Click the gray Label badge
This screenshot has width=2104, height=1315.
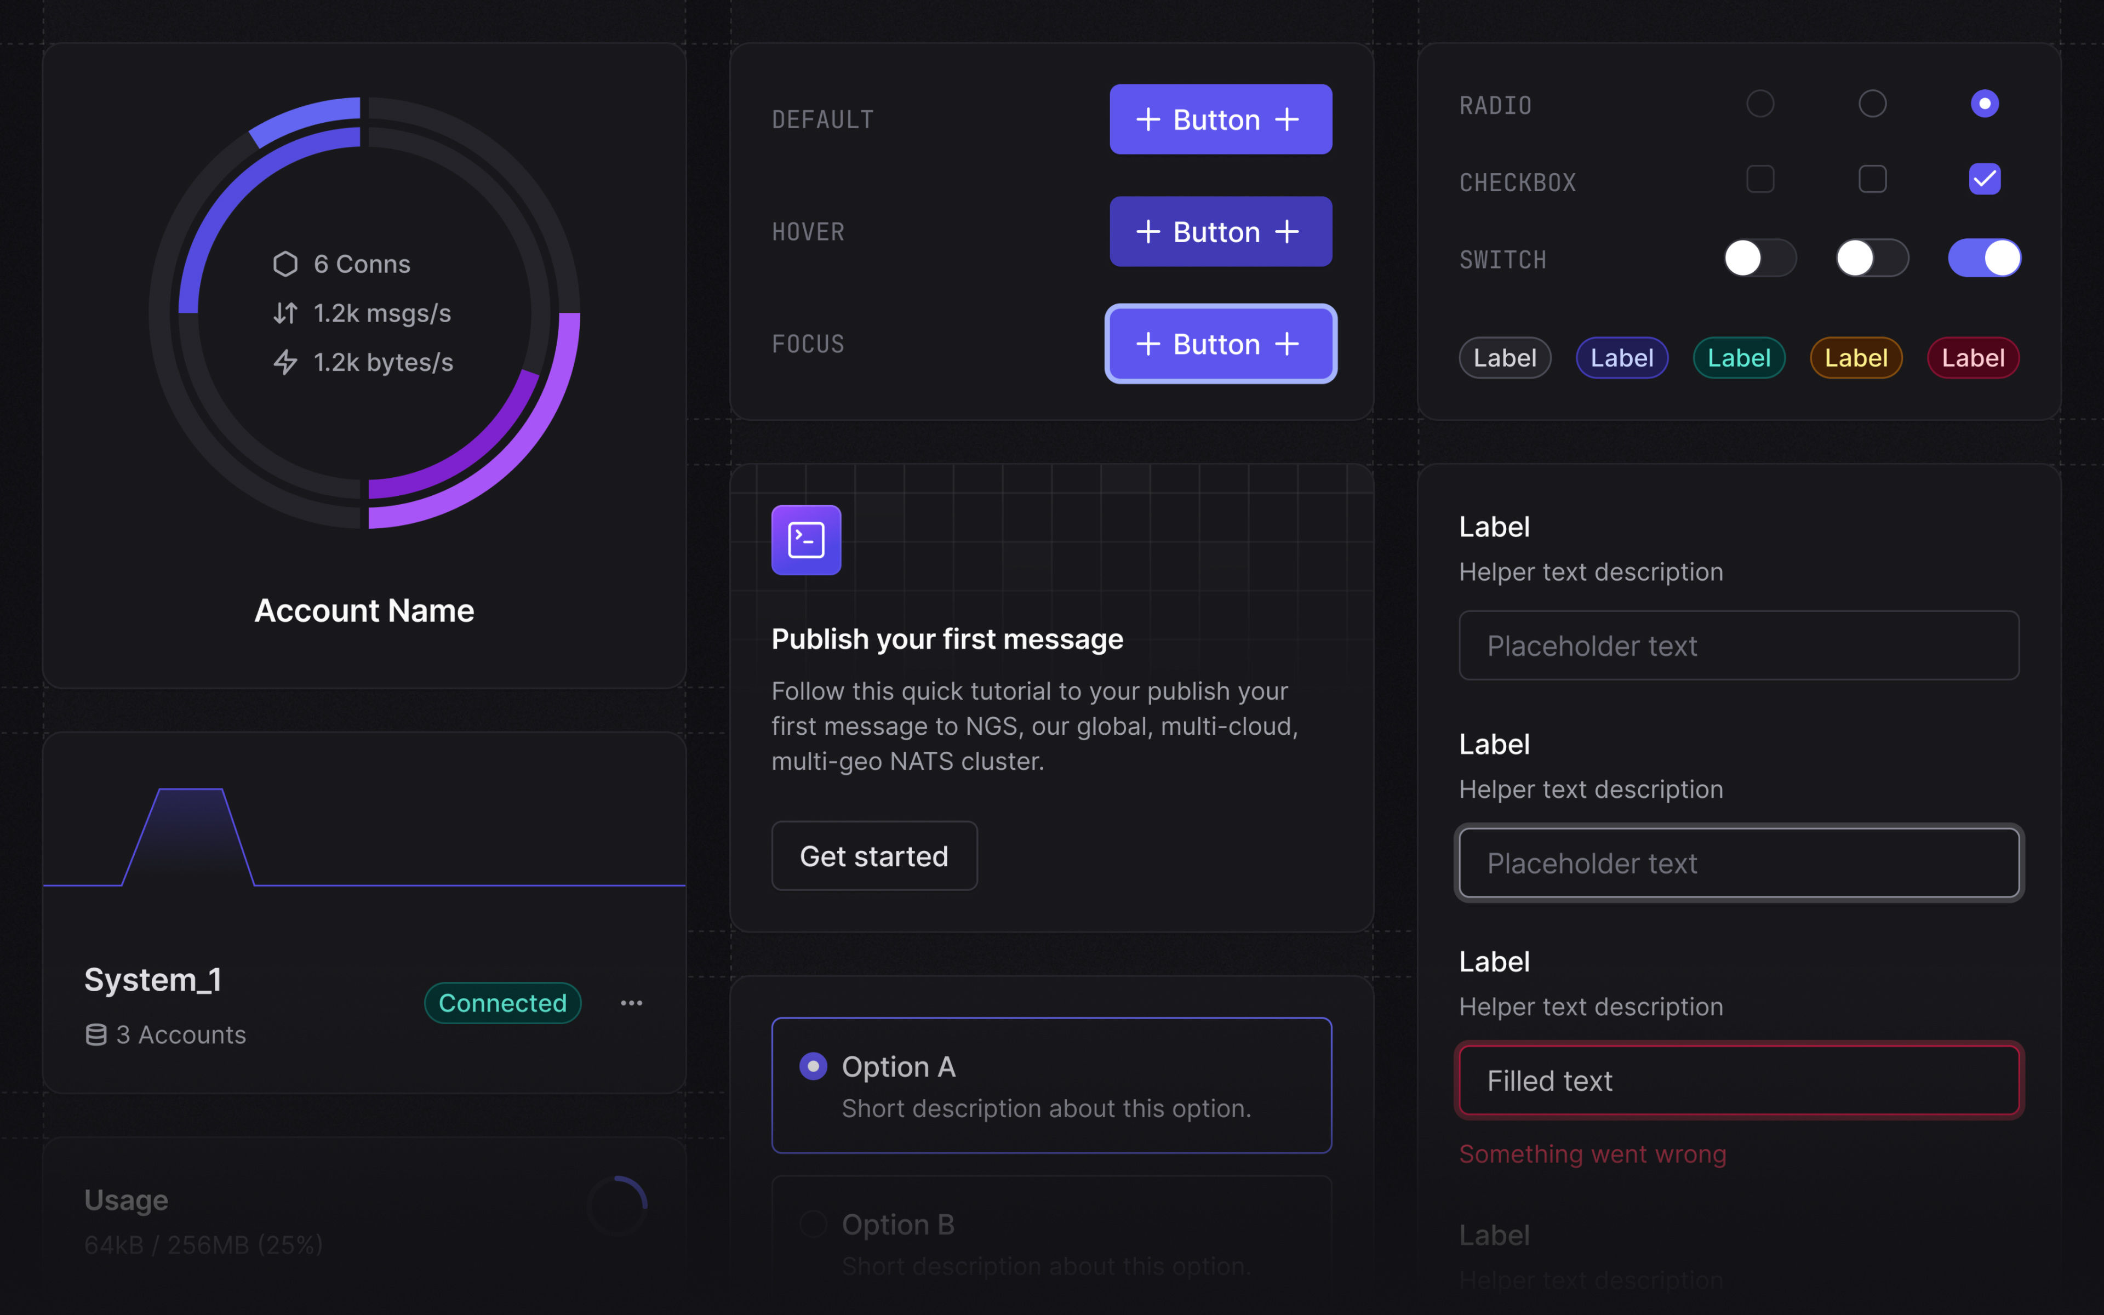pos(1505,357)
